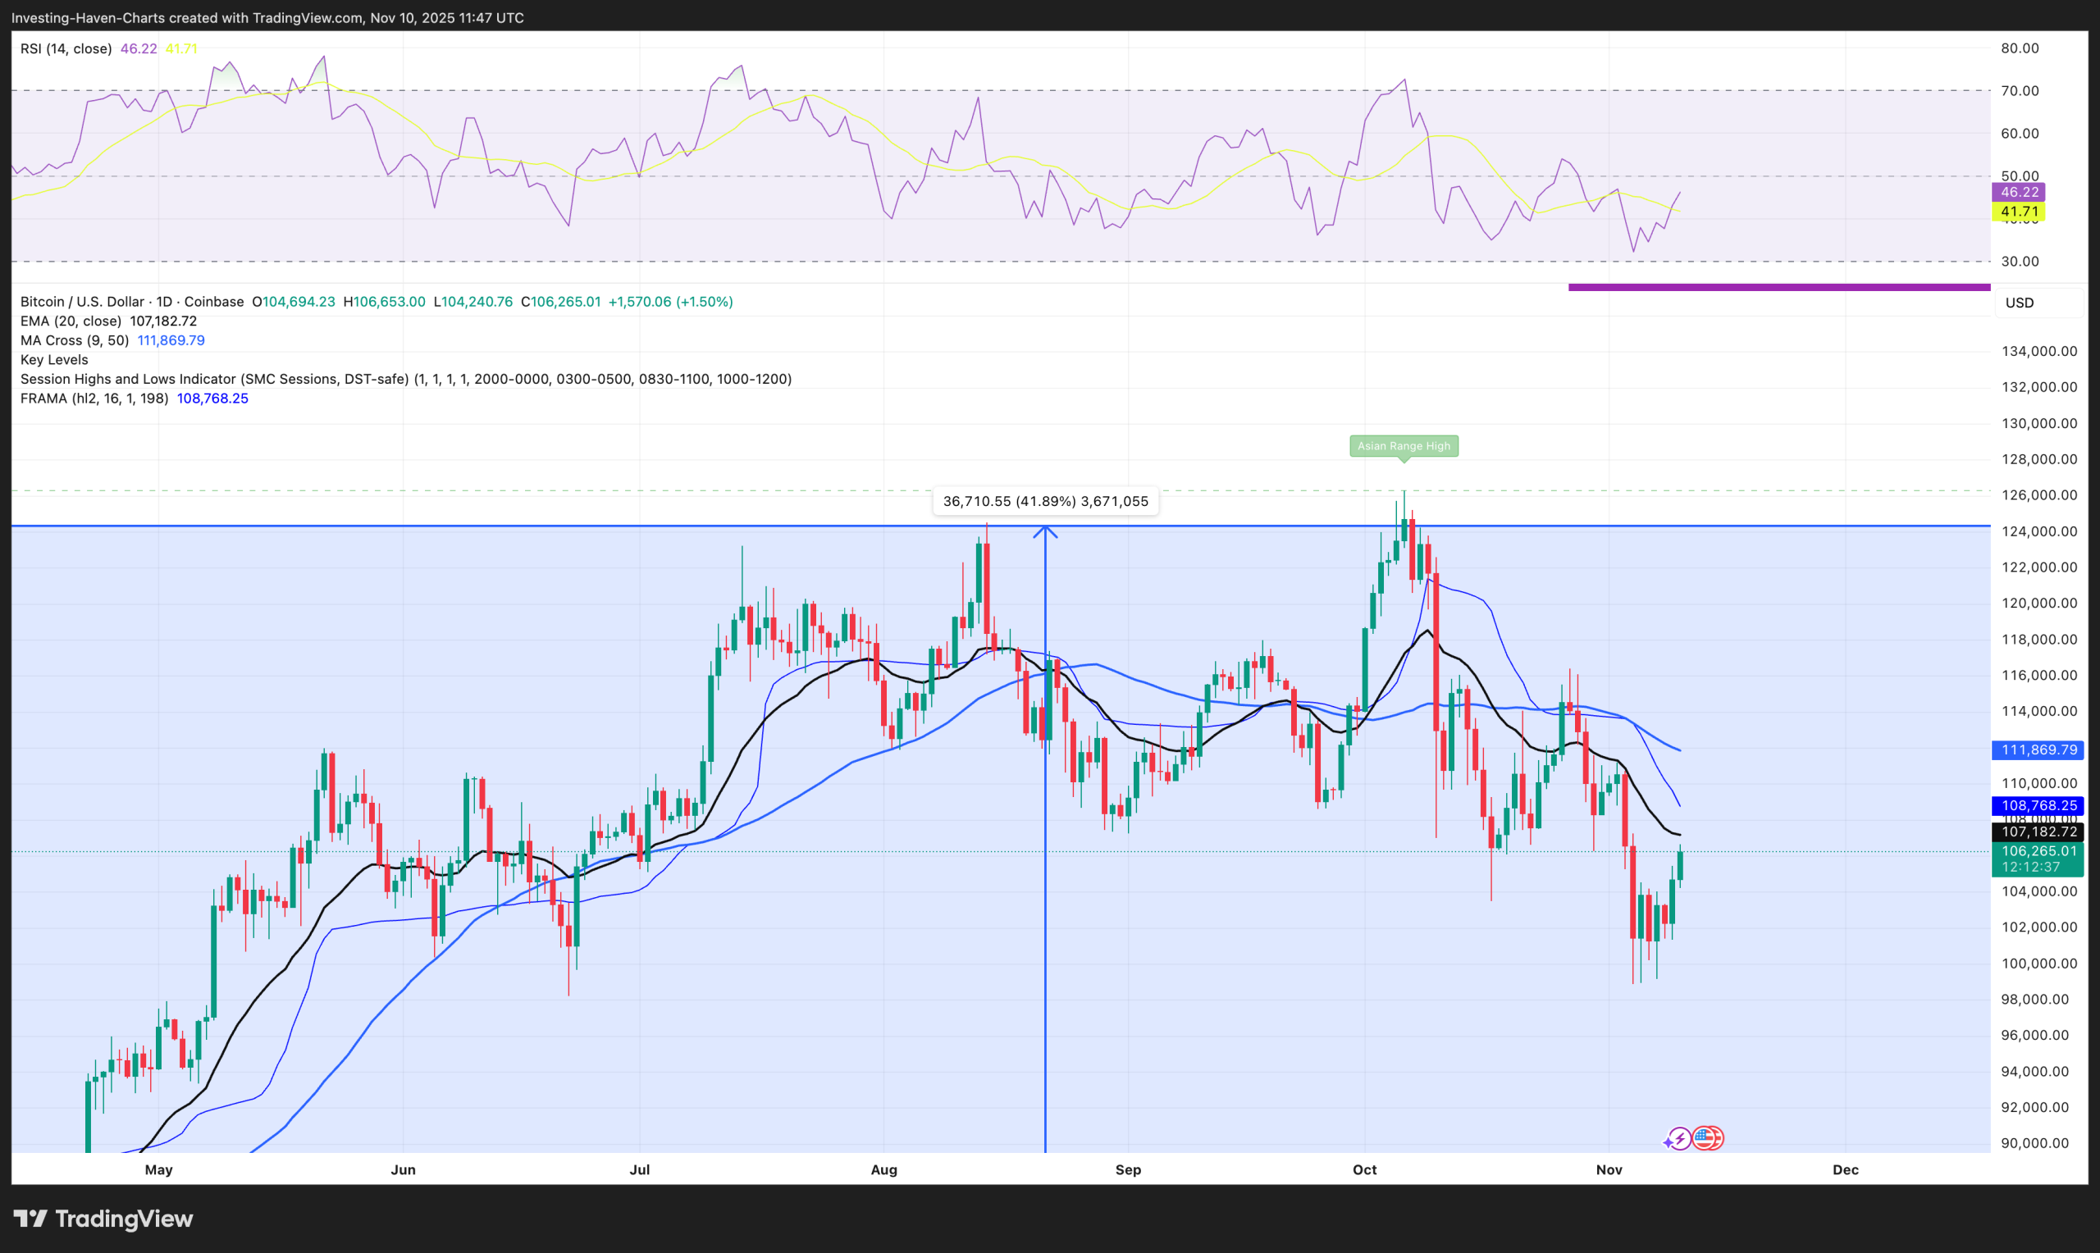This screenshot has width=2100, height=1253.
Task: Click the green 106,265.01 last price label
Action: click(2038, 851)
